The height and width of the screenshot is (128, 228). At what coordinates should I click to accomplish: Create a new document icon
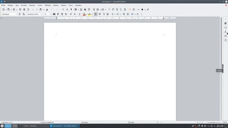(3, 10)
